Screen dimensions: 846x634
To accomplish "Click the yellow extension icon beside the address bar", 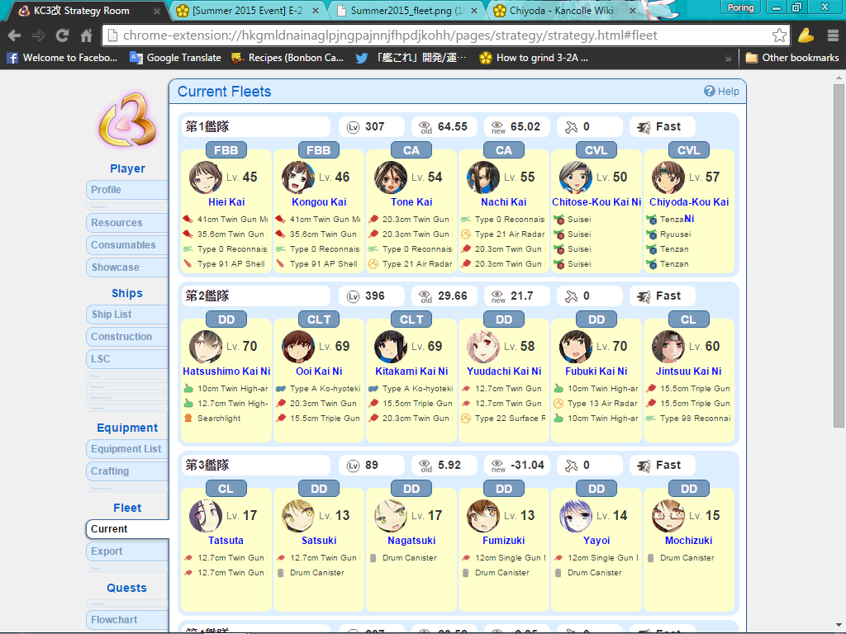I will click(x=806, y=35).
